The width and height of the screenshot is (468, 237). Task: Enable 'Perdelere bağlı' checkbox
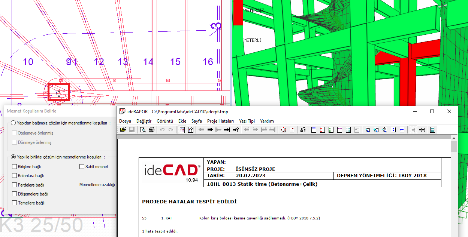[15, 185]
